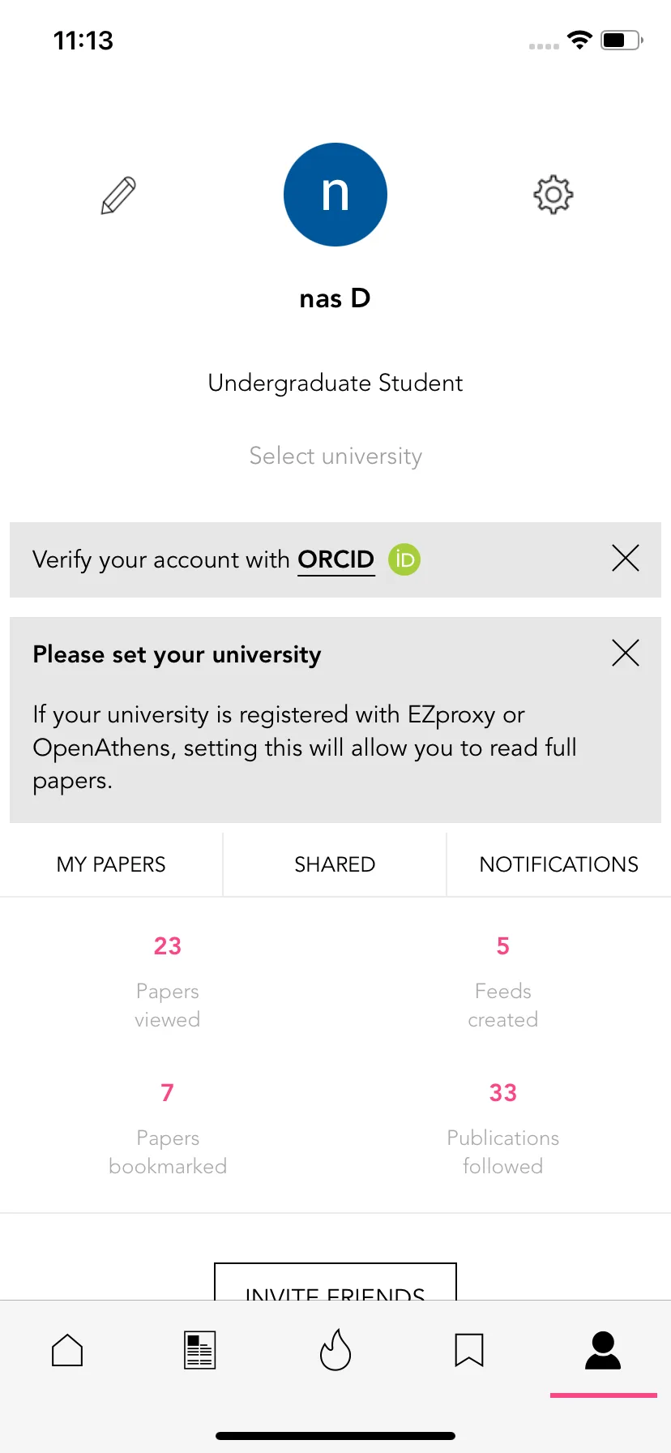The width and height of the screenshot is (671, 1453).
Task: Open the 23 Papers viewed stat
Action: click(x=168, y=982)
